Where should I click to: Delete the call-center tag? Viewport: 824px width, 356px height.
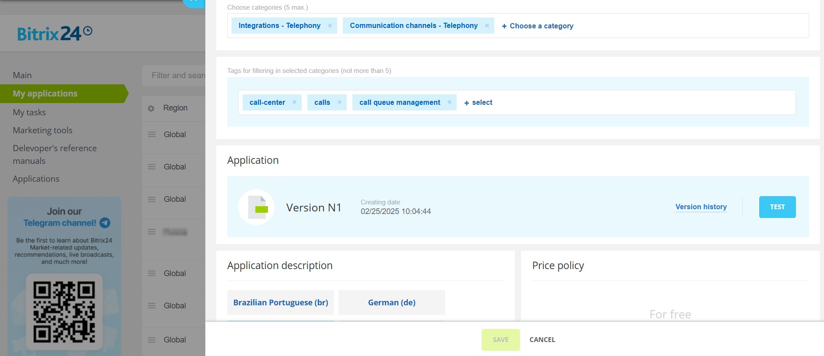click(x=294, y=102)
